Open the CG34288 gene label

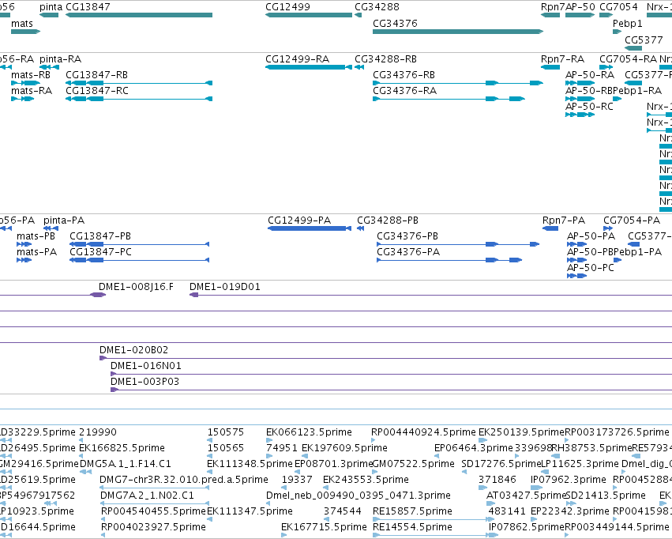[377, 7]
